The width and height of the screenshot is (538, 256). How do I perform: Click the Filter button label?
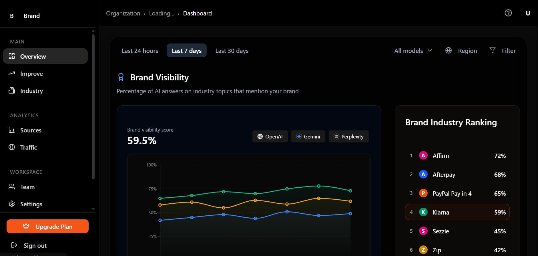coord(509,51)
